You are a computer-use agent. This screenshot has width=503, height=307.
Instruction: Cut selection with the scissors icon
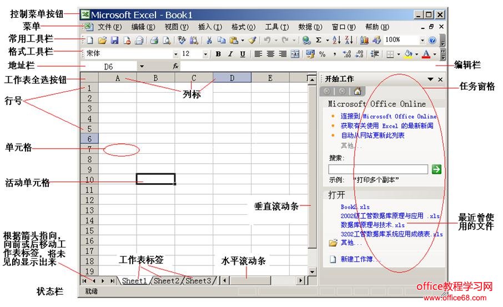point(209,40)
